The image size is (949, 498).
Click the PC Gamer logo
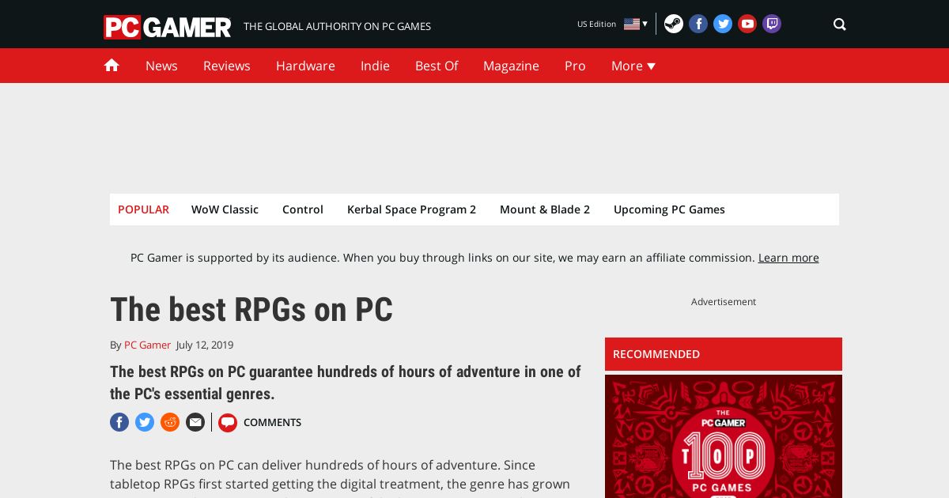[167, 27]
